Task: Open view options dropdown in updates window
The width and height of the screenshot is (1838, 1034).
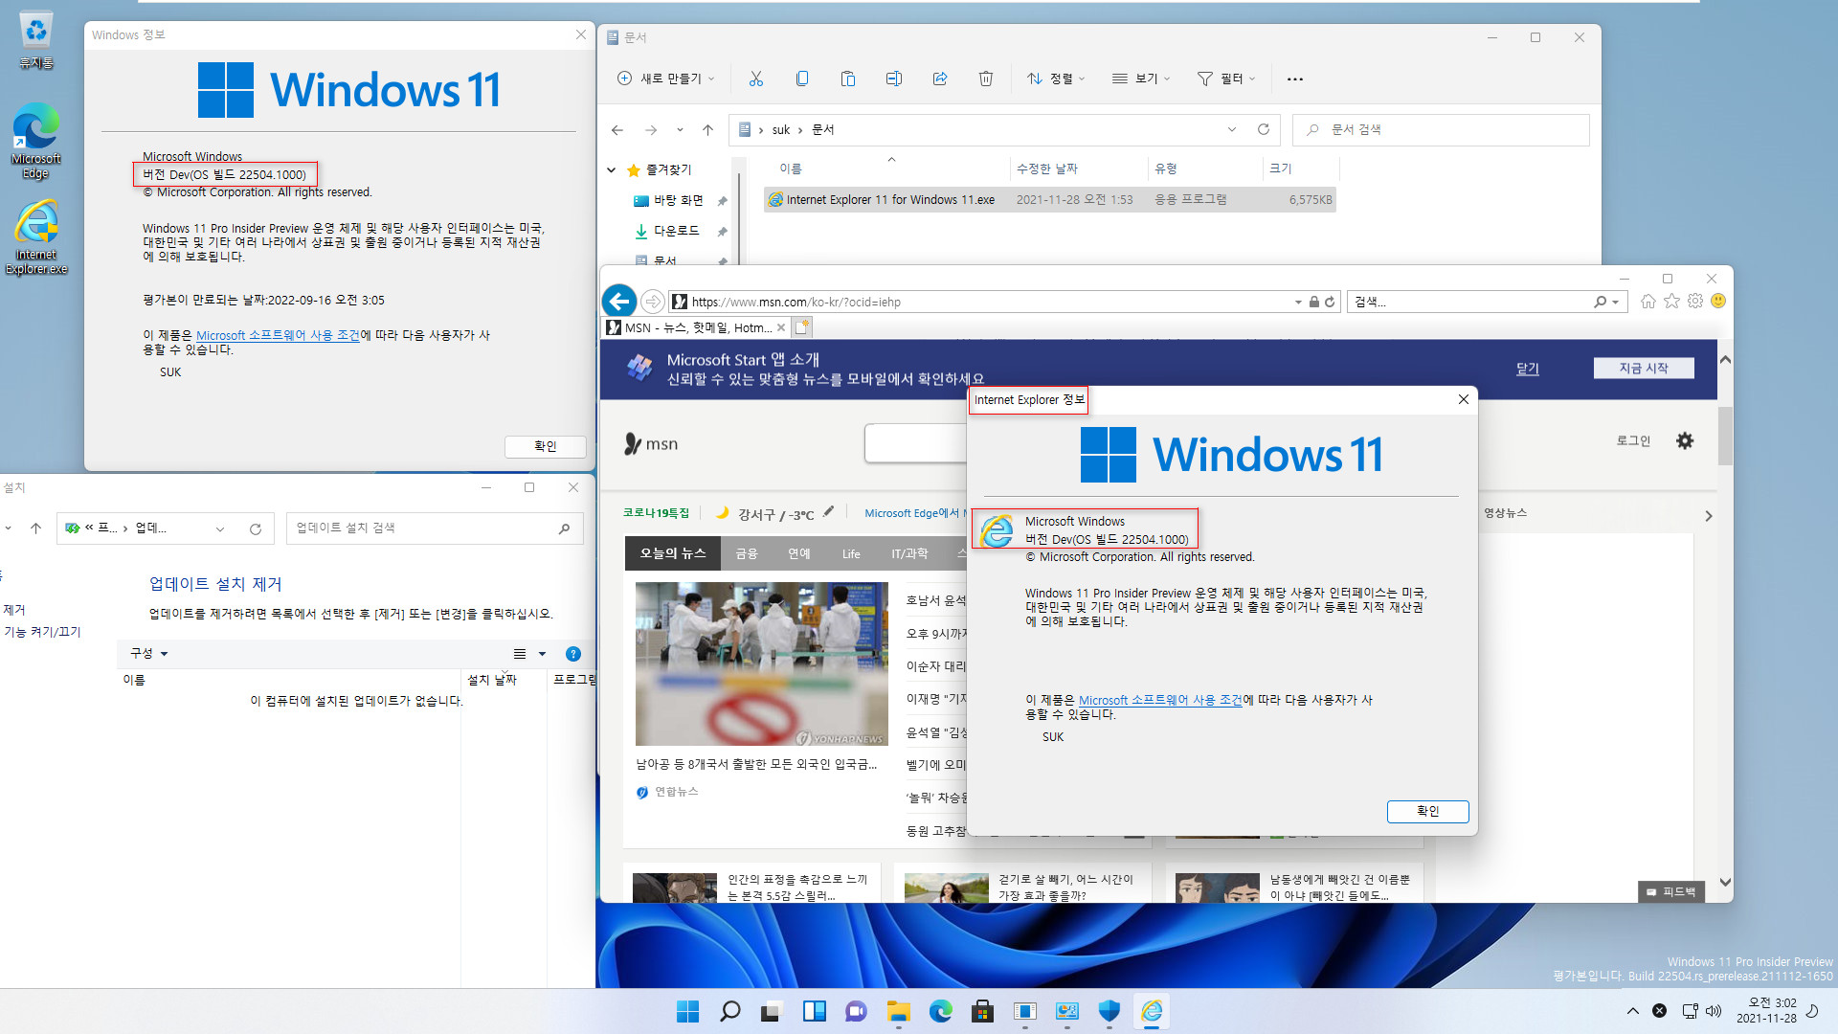Action: tap(542, 654)
